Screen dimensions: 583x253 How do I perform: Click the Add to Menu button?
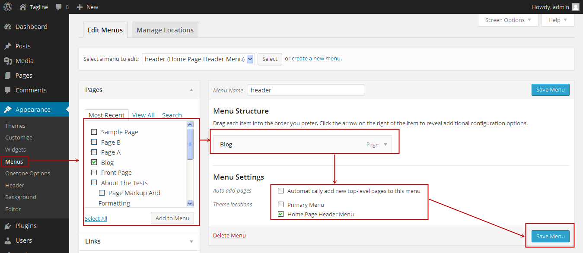pos(172,218)
